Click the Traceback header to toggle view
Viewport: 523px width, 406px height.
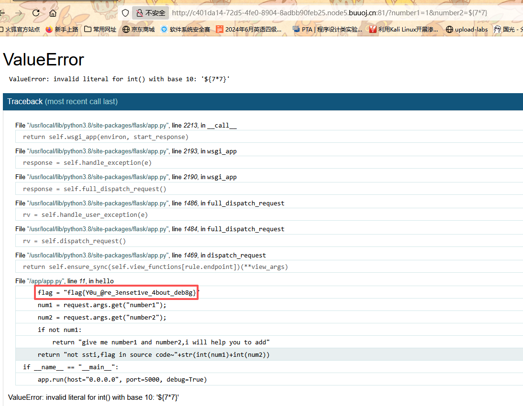[62, 101]
